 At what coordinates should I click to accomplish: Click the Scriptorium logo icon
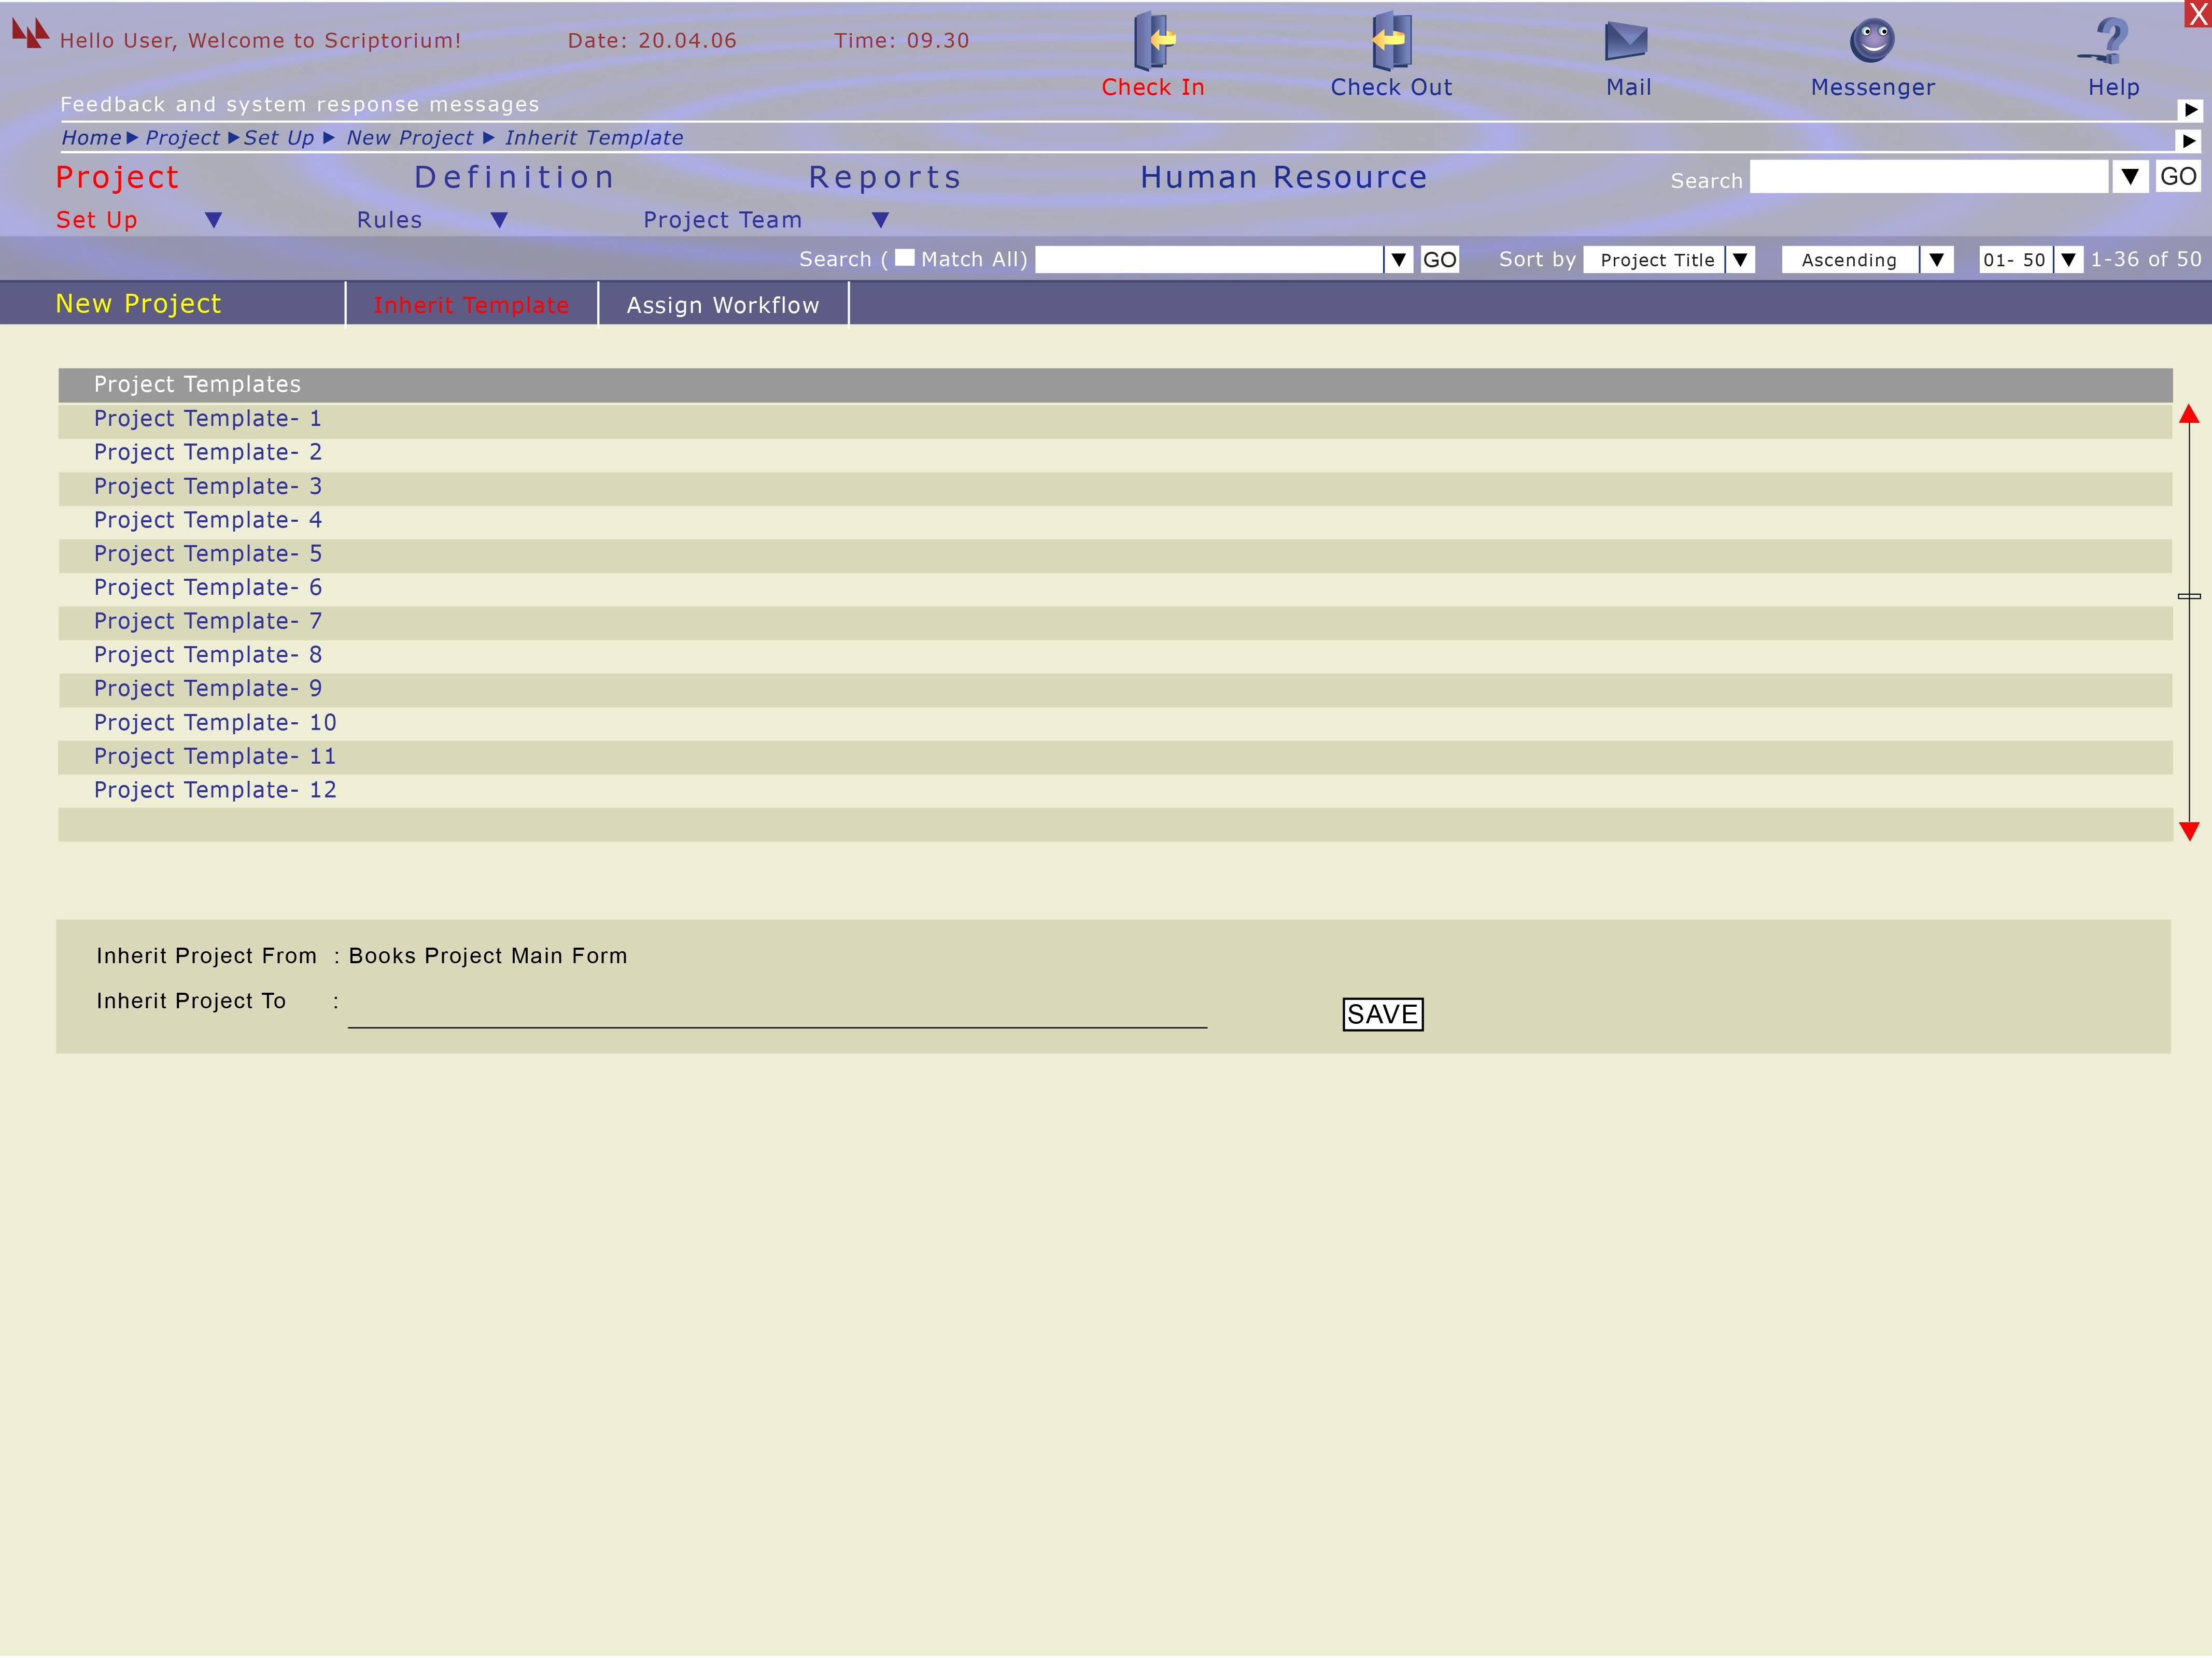(30, 33)
